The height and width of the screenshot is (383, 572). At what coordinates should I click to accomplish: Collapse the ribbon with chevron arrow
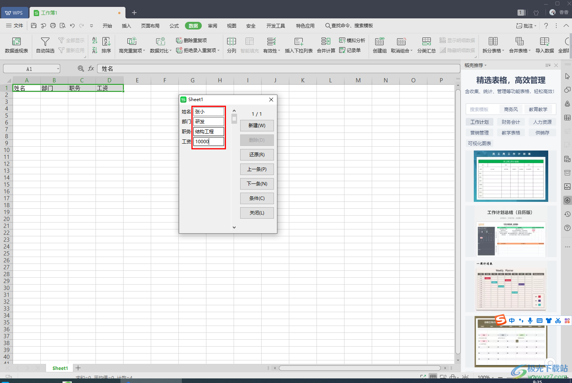point(566,26)
